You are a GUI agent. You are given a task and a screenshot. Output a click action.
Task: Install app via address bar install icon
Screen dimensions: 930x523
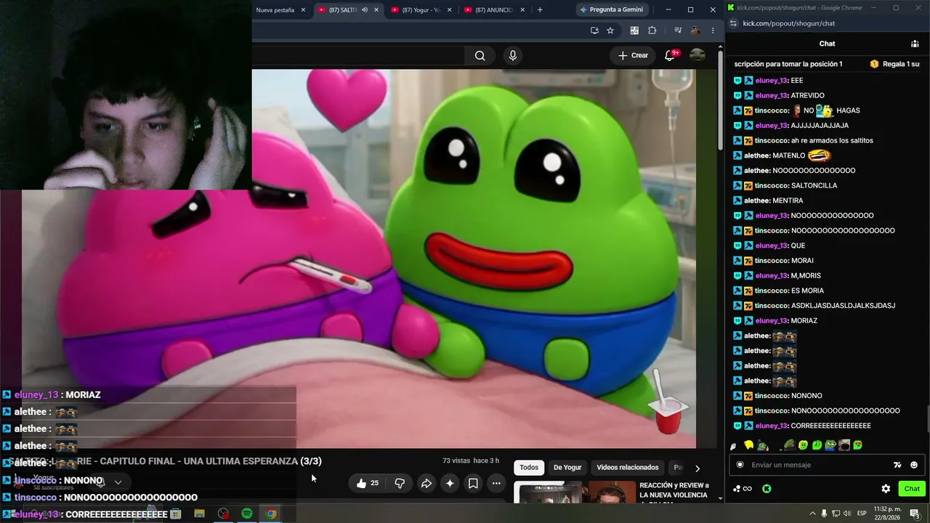tap(594, 31)
